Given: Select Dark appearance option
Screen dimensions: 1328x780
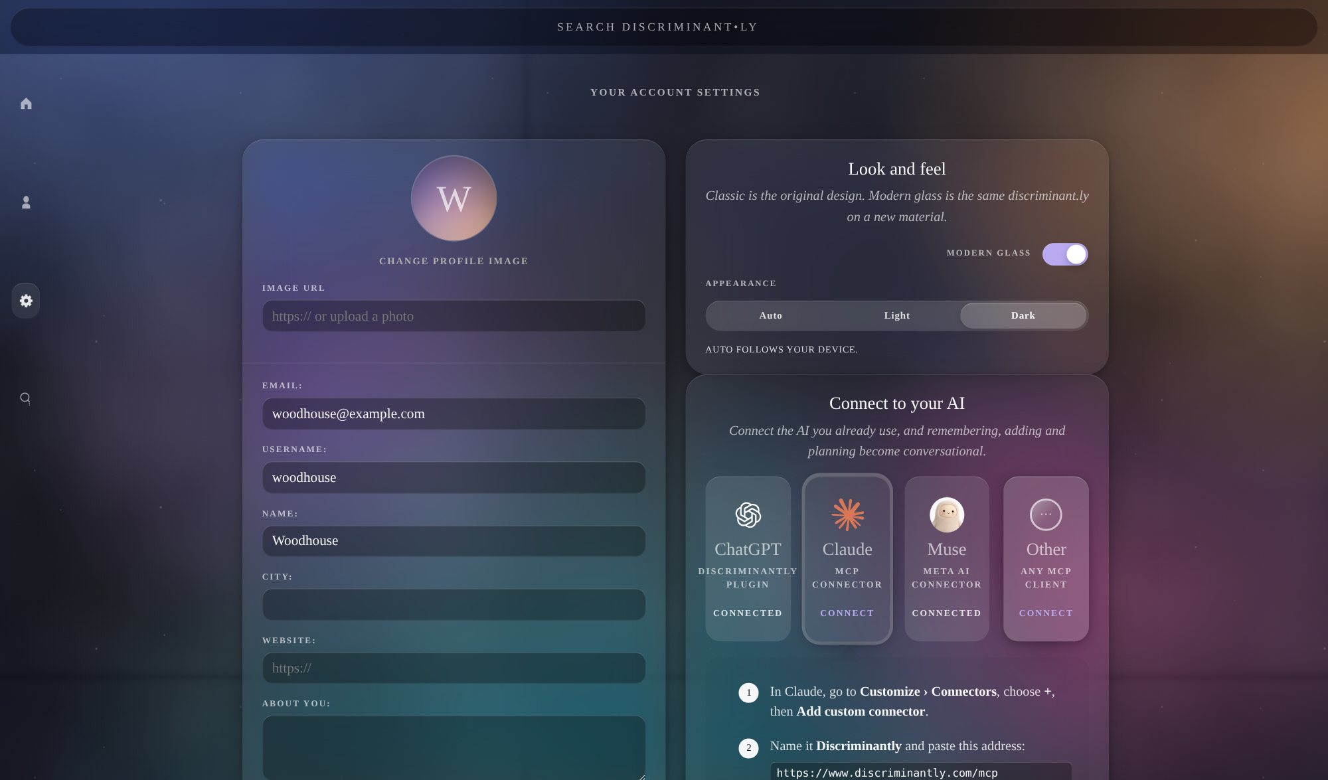Looking at the screenshot, I should 1023,315.
